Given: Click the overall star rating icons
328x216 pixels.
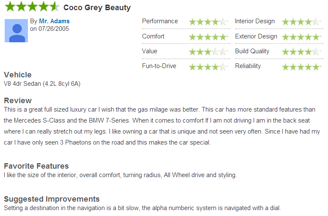Looking at the screenshot, I should click(32, 6).
